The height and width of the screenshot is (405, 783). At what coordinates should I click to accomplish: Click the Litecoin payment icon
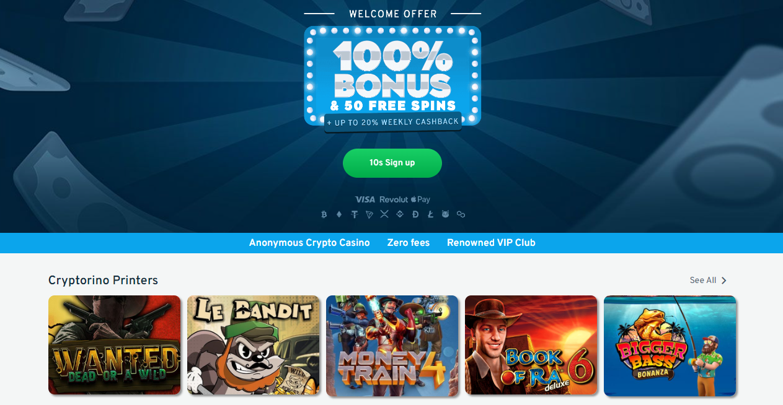[x=430, y=214]
